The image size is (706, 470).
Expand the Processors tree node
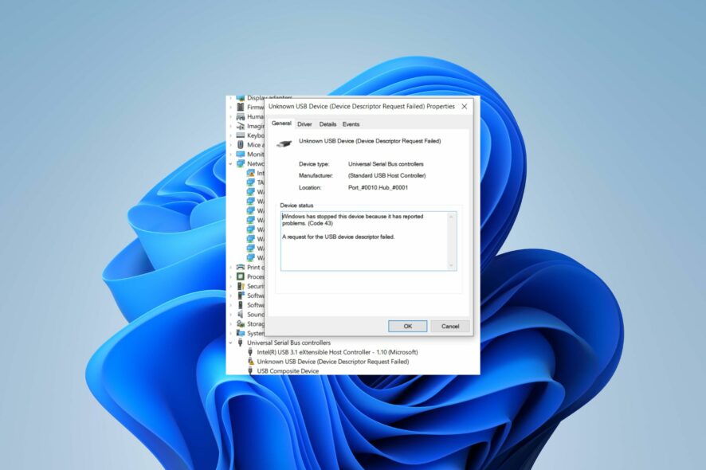(230, 276)
